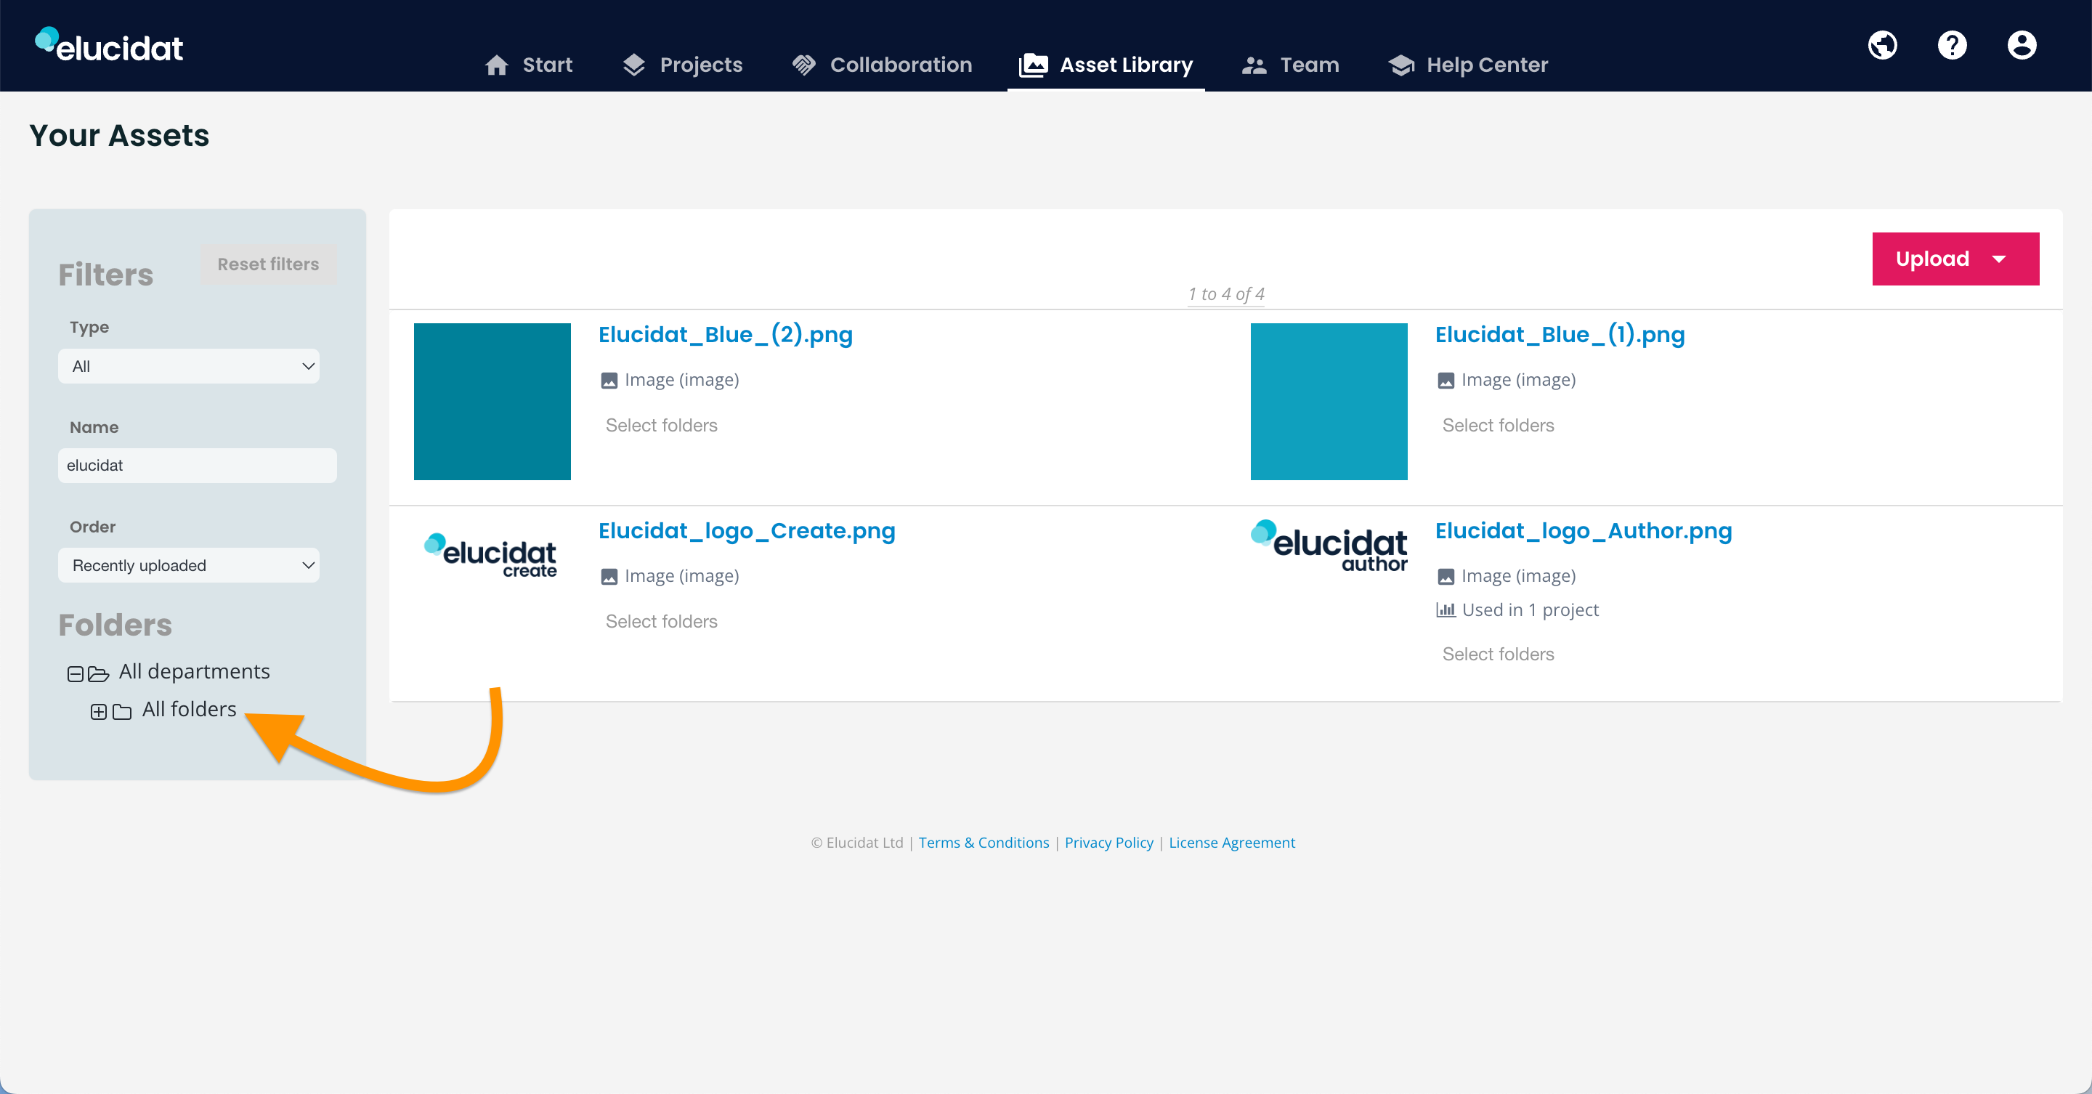Open the Elucidat_logo_Author.png asset link

coord(1583,530)
